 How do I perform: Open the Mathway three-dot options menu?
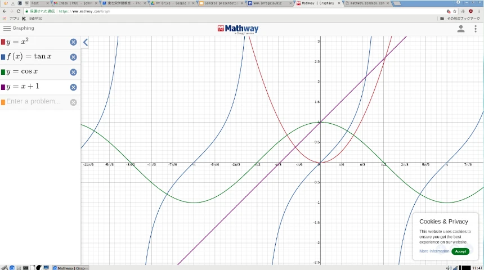tap(476, 29)
